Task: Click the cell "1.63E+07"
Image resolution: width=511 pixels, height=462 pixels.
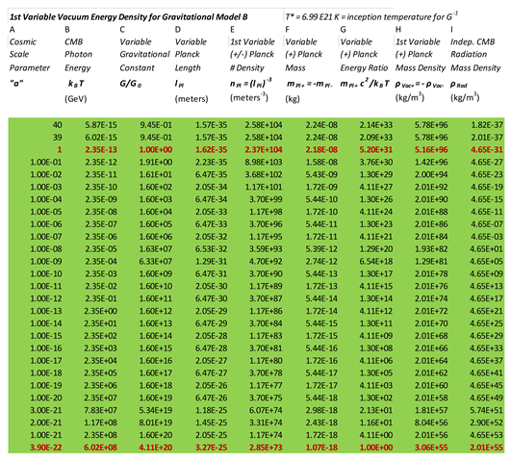Action: (x=156, y=248)
